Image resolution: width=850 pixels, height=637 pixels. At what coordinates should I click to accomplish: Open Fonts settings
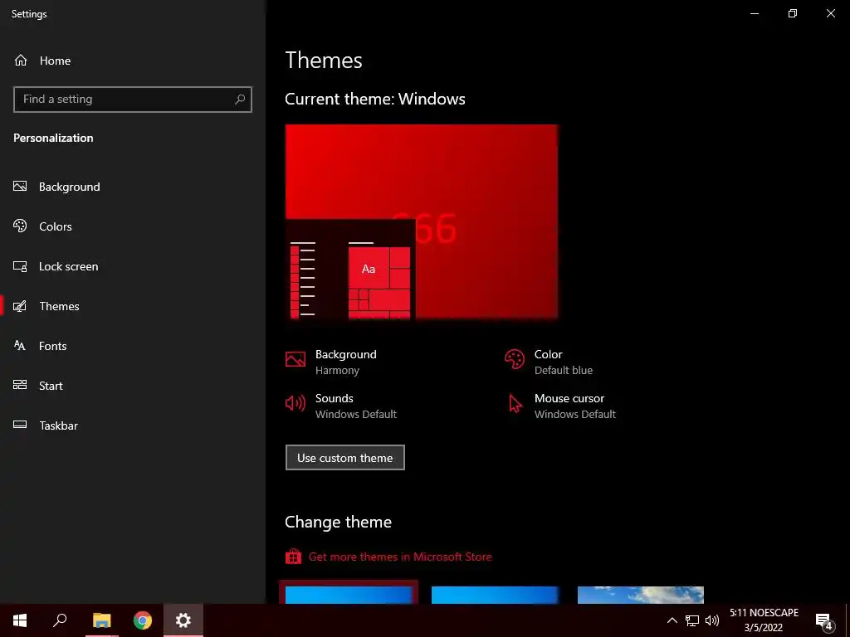133,346
